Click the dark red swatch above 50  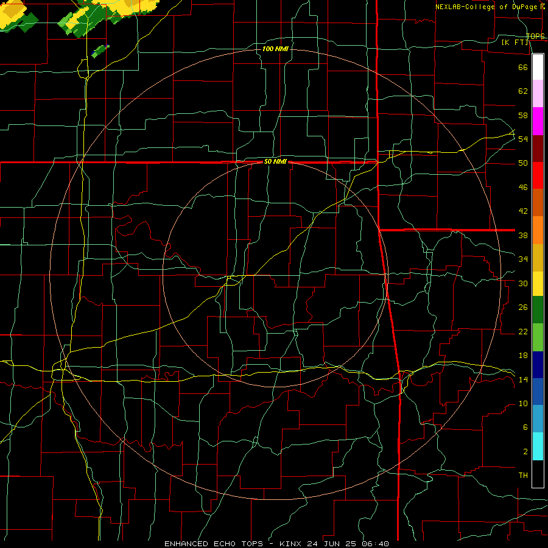tap(538, 149)
